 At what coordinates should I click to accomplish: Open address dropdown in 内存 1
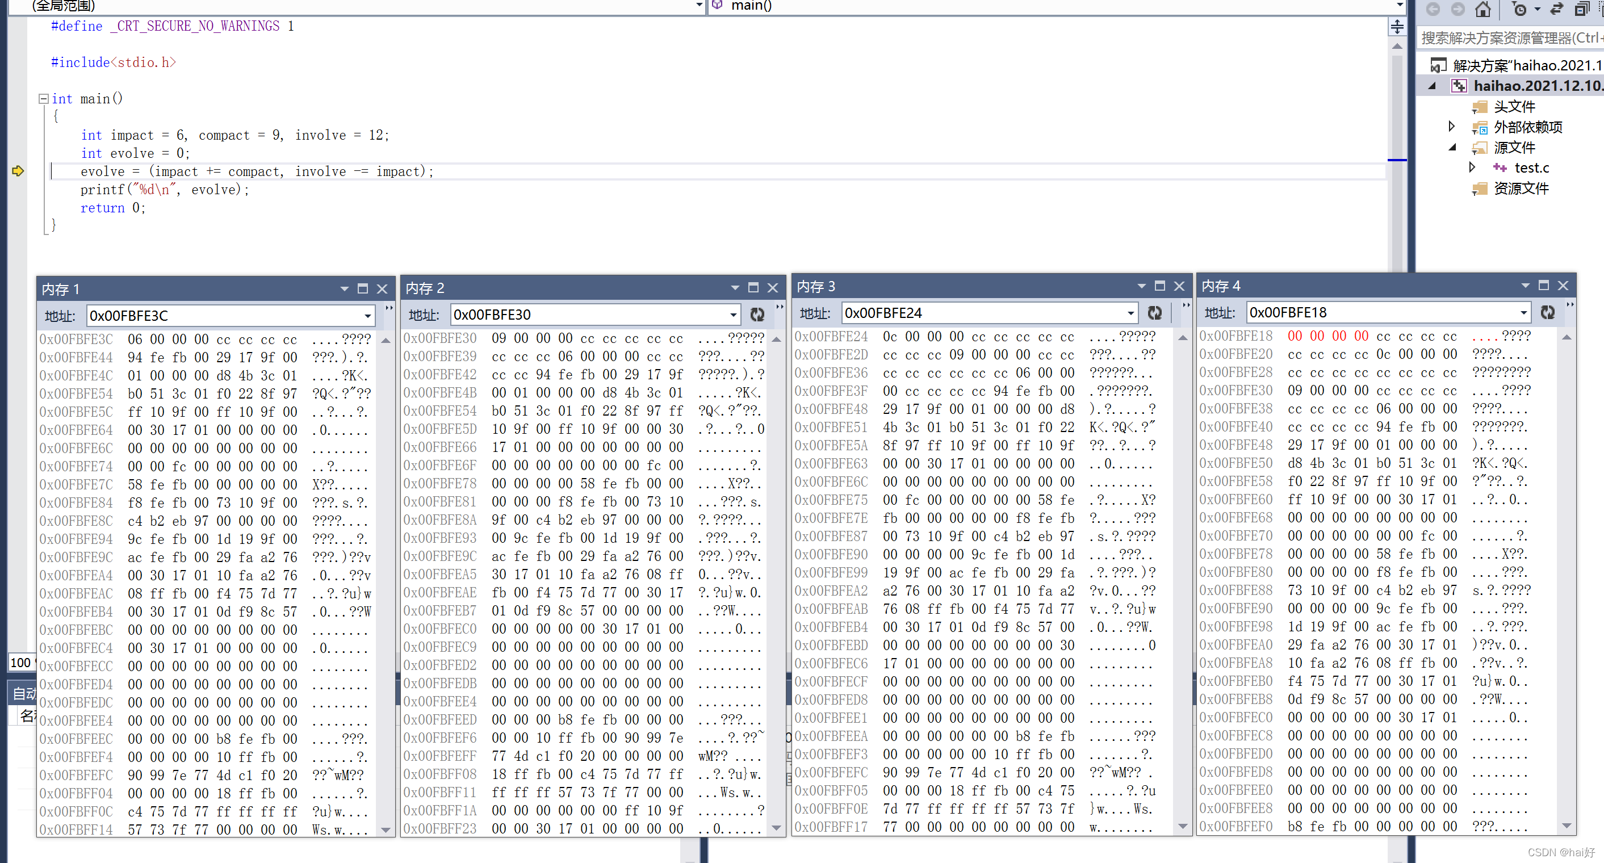368,316
